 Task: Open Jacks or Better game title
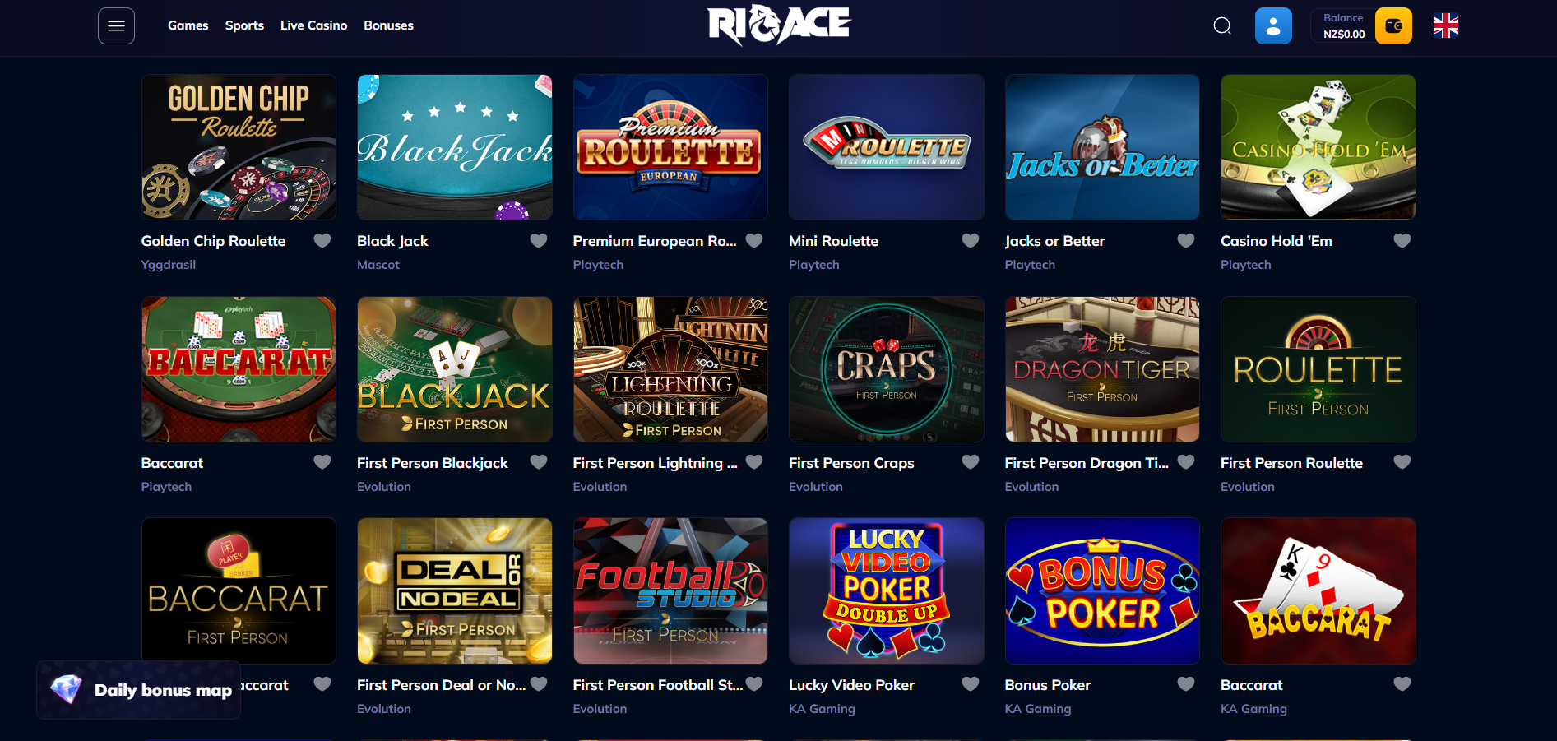coord(1054,241)
